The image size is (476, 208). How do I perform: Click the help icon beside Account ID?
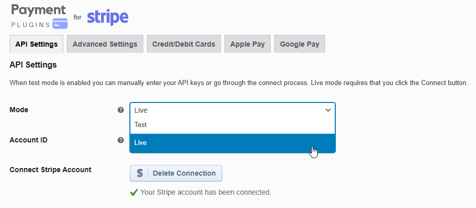121,140
